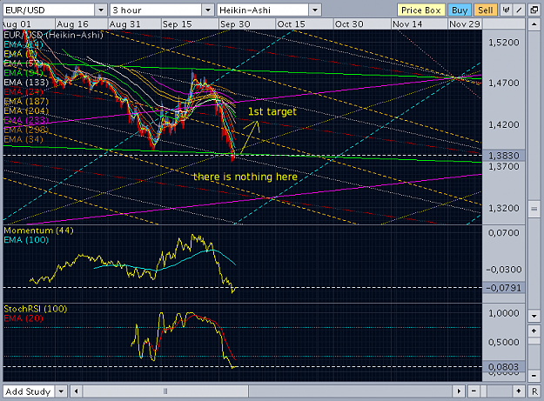Viewport: 544px width, 401px height.
Task: Click the horizontal zoom slider thumb
Action: pyautogui.click(x=484, y=391)
